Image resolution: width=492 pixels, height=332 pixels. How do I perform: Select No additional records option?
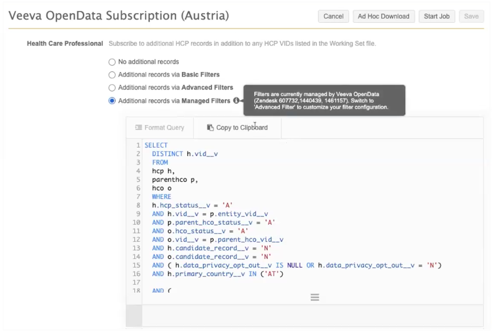tap(112, 62)
